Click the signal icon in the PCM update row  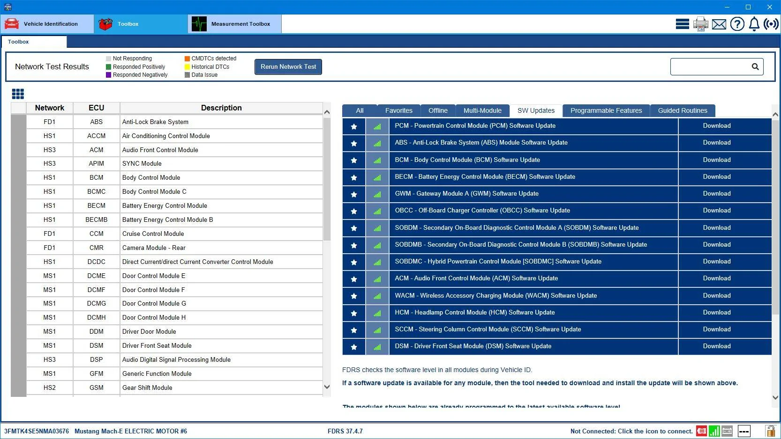377,126
